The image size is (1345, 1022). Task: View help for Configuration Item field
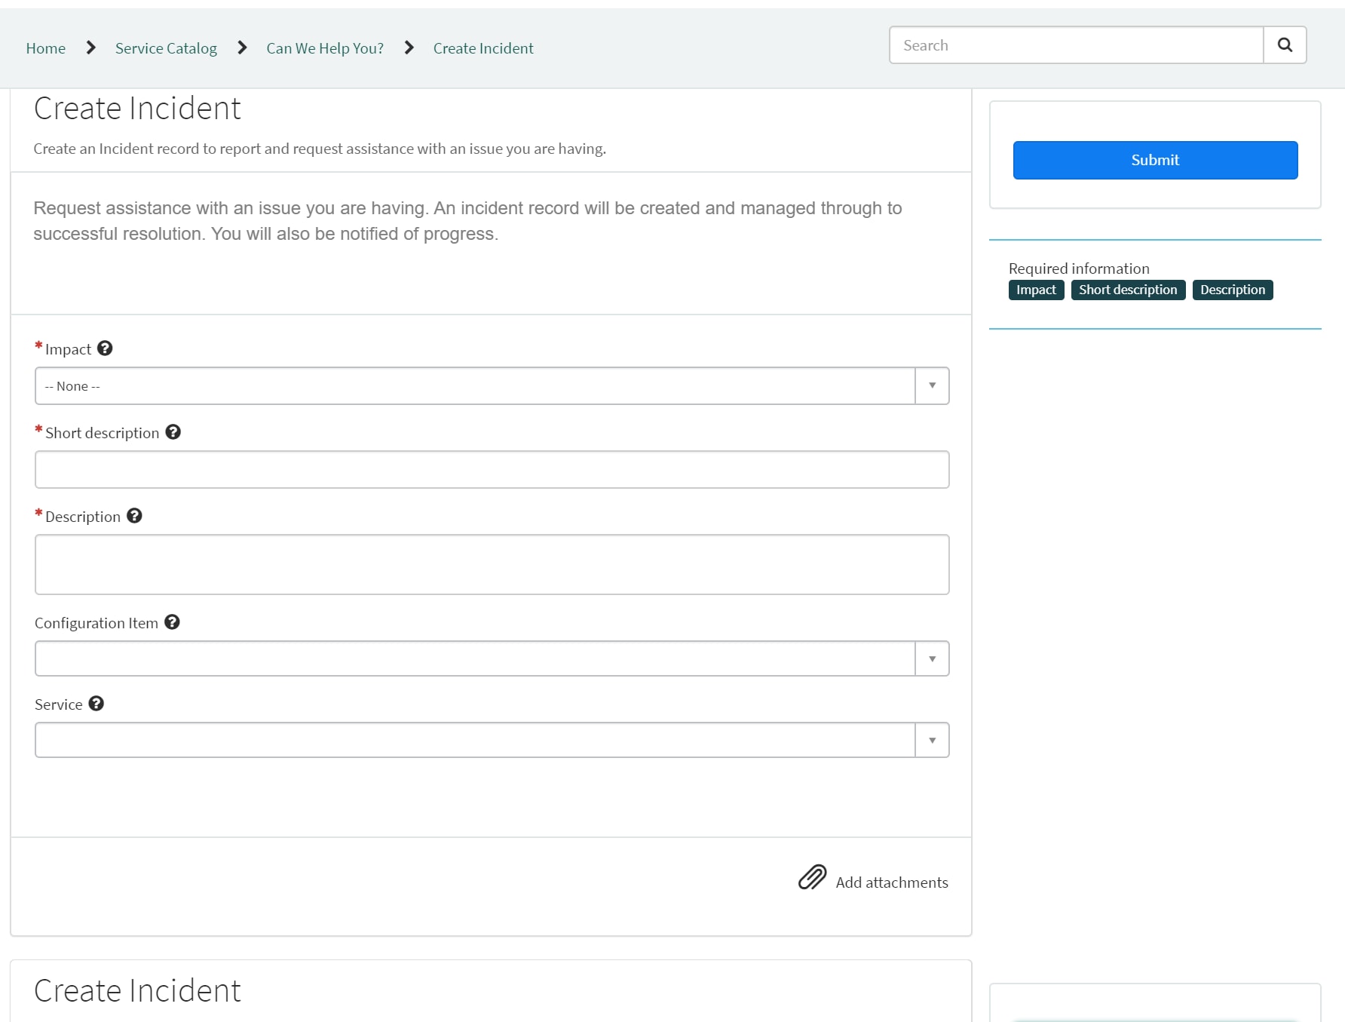pyautogui.click(x=172, y=622)
